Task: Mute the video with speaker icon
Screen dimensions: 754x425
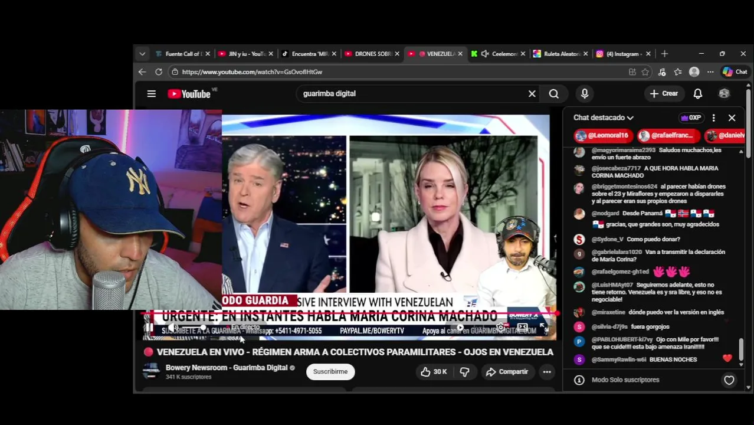Action: pos(173,328)
